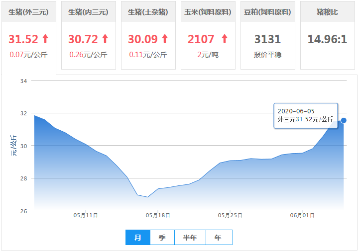This screenshot has height=252, width=359.
Task: Switch chart range to 季
Action: 162,238
